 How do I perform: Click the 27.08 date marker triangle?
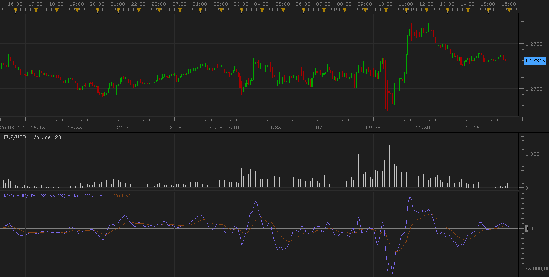coord(179,11)
